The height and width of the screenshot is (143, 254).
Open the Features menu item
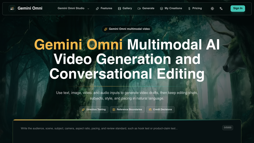tap(104, 8)
